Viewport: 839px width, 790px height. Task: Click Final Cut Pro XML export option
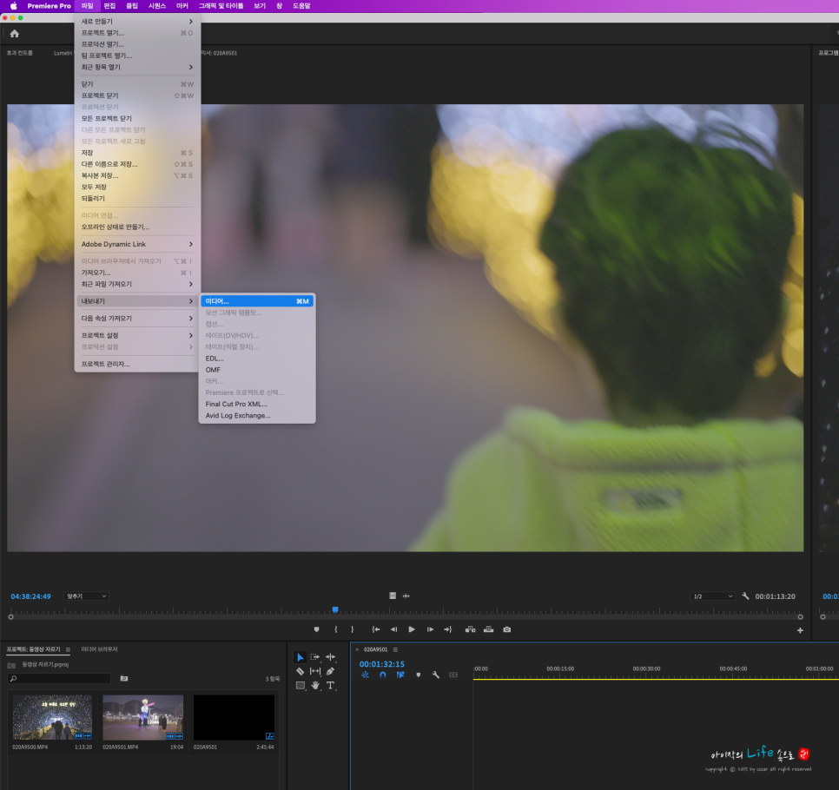(237, 404)
